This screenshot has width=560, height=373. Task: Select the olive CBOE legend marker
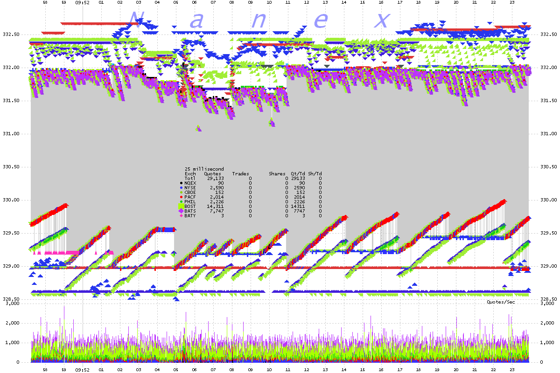click(x=181, y=193)
